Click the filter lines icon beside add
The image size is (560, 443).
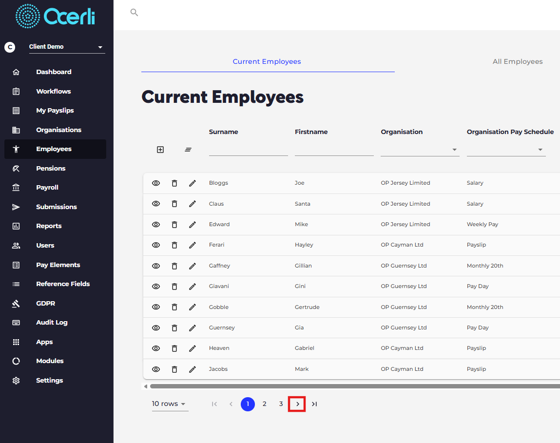(188, 150)
